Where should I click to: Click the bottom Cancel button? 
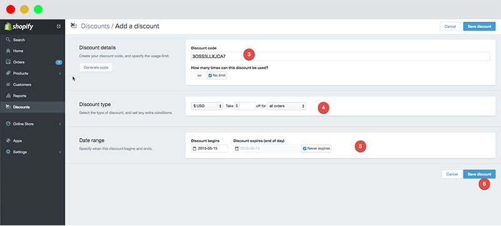click(x=452, y=174)
